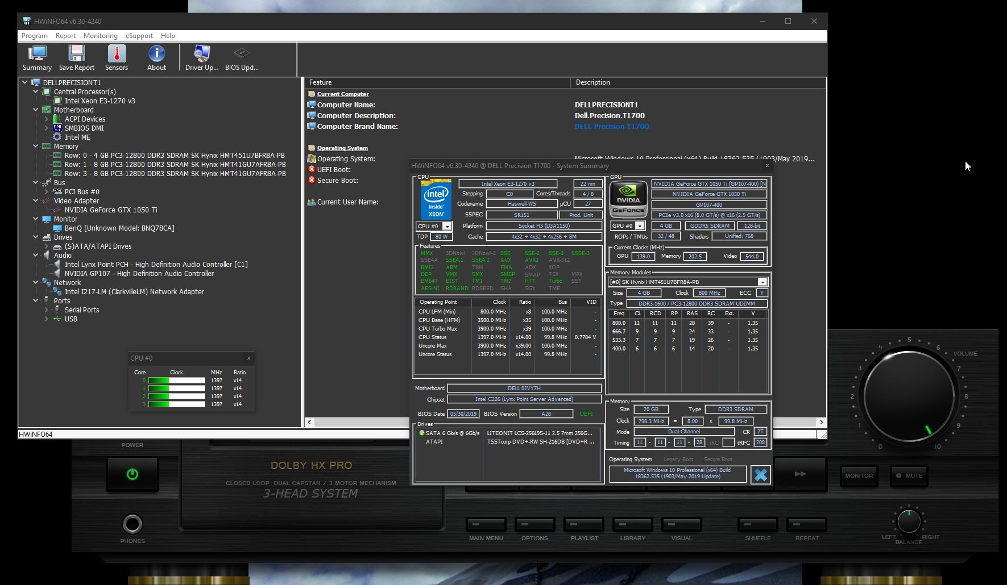Launch the Driver Update tool icon
The height and width of the screenshot is (585, 1007).
[202, 58]
